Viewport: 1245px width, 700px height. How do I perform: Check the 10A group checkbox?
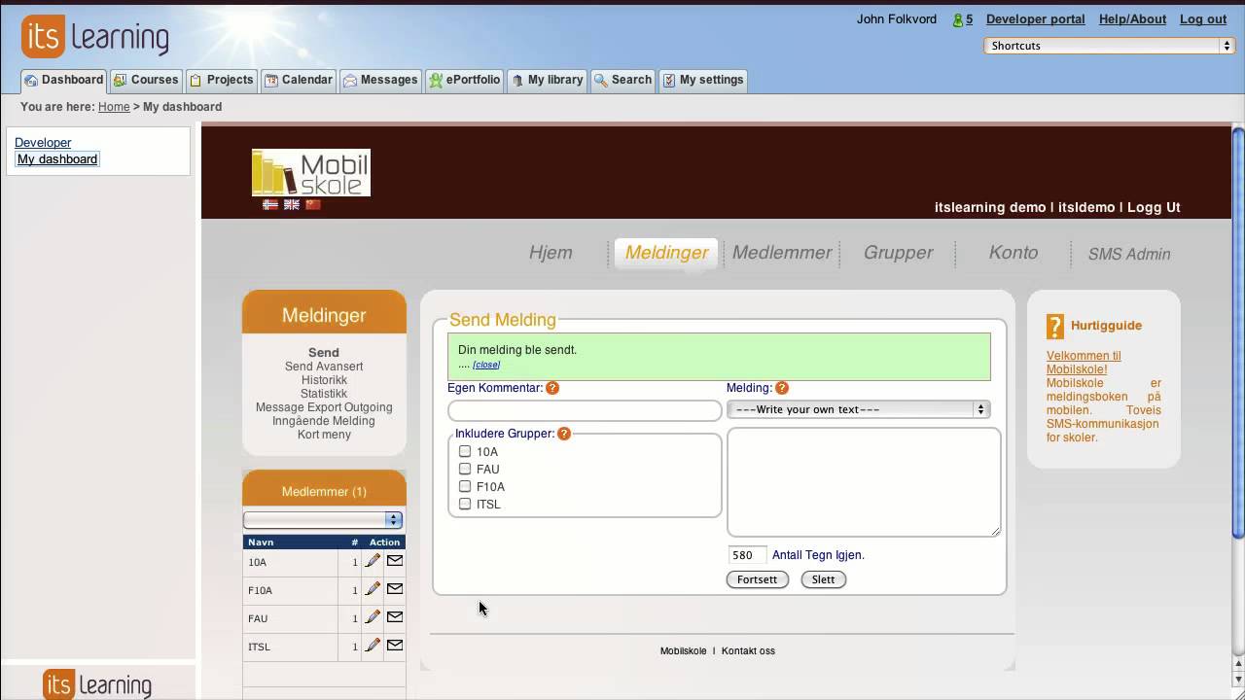465,451
